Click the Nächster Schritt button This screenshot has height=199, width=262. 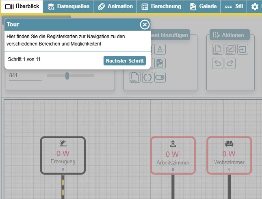(x=125, y=61)
